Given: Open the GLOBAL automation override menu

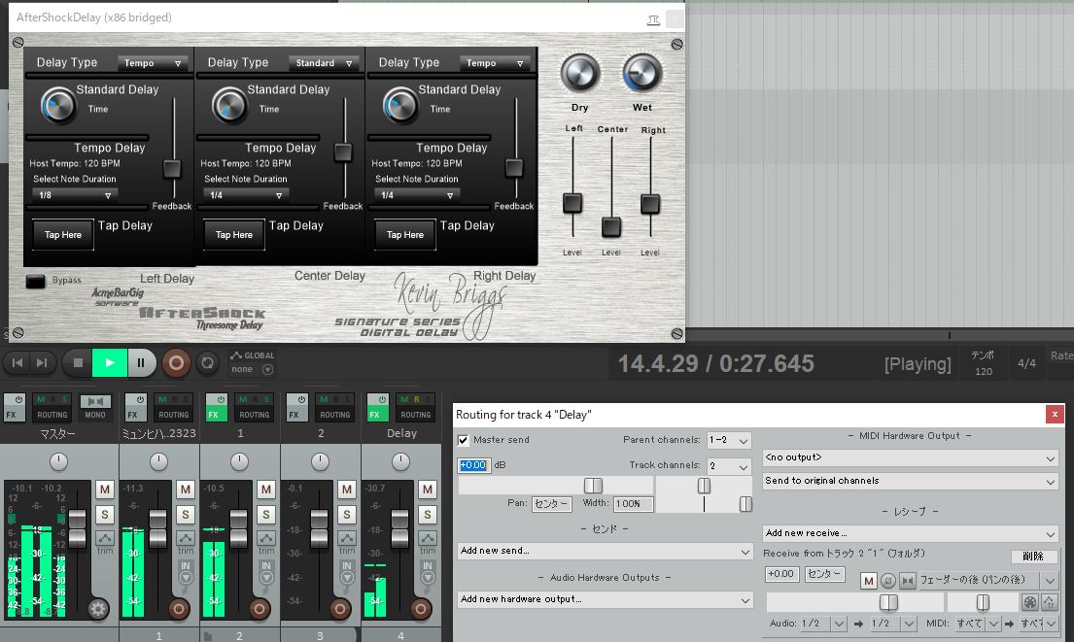Looking at the screenshot, I should [252, 362].
